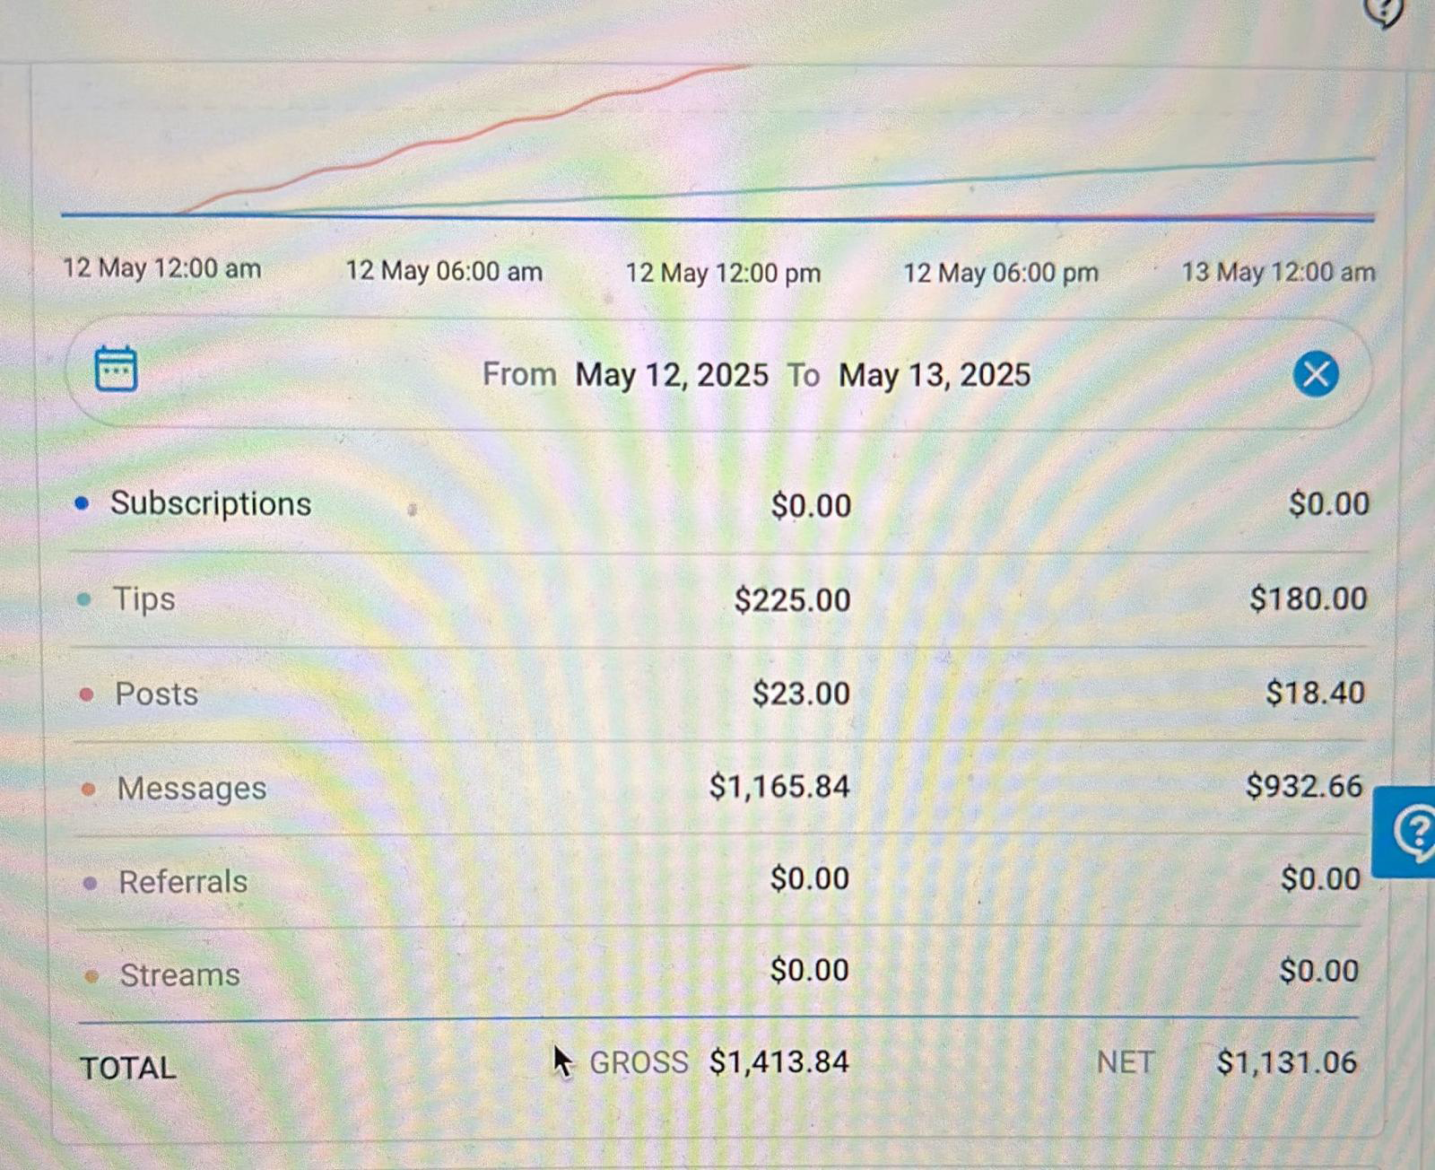This screenshot has height=1170, width=1435.
Task: Toggle the orange Streams series dot
Action: (x=91, y=976)
